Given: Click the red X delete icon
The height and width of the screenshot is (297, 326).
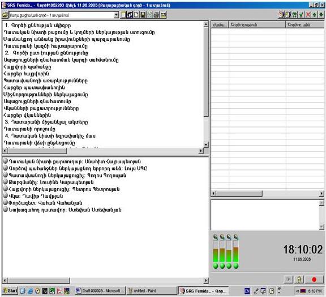Looking at the screenshot, I should (308, 15).
